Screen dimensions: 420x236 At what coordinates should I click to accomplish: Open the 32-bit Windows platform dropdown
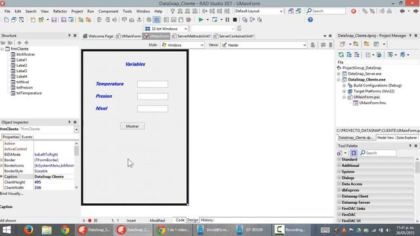click(x=186, y=29)
